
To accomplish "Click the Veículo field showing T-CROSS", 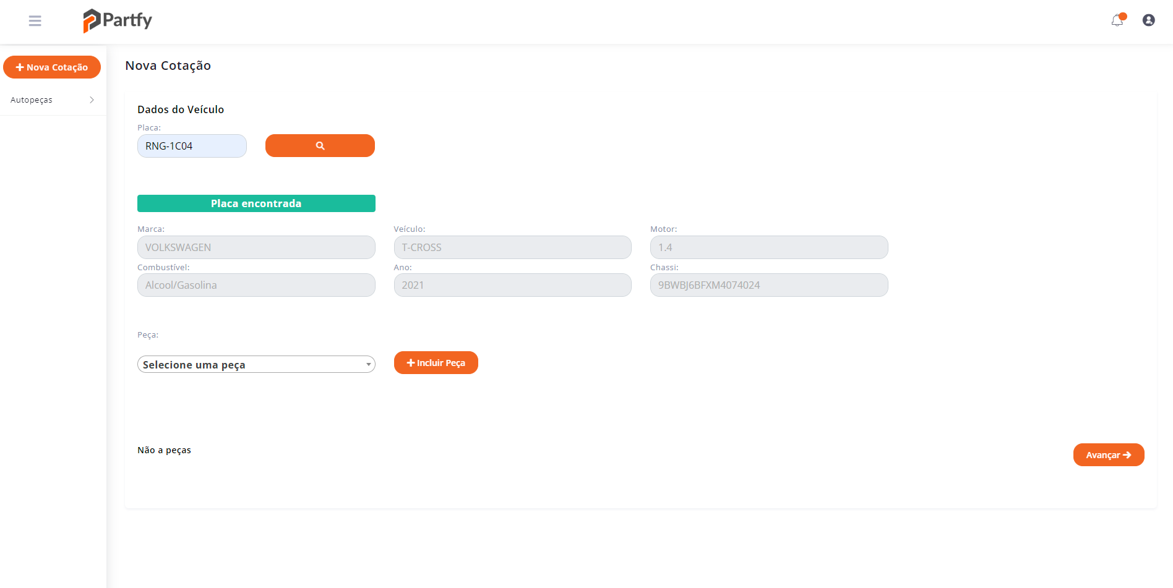I will click(x=512, y=247).
